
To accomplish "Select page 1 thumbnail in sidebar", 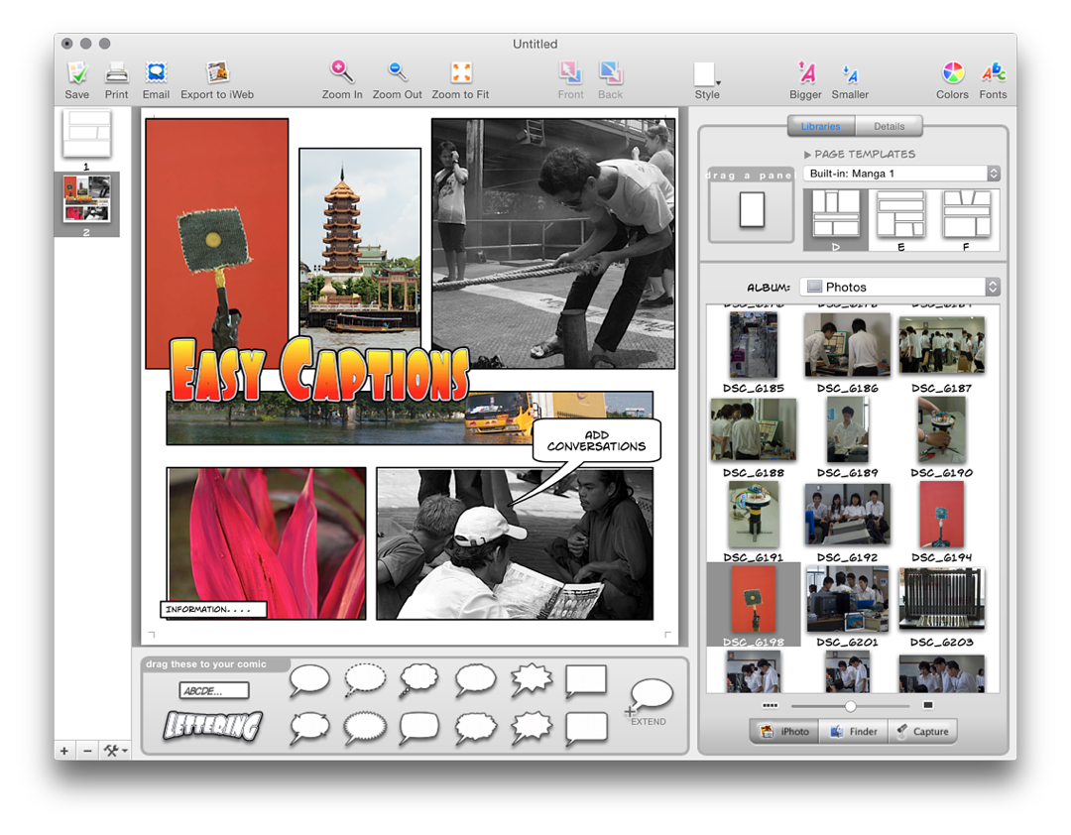I will (86, 134).
